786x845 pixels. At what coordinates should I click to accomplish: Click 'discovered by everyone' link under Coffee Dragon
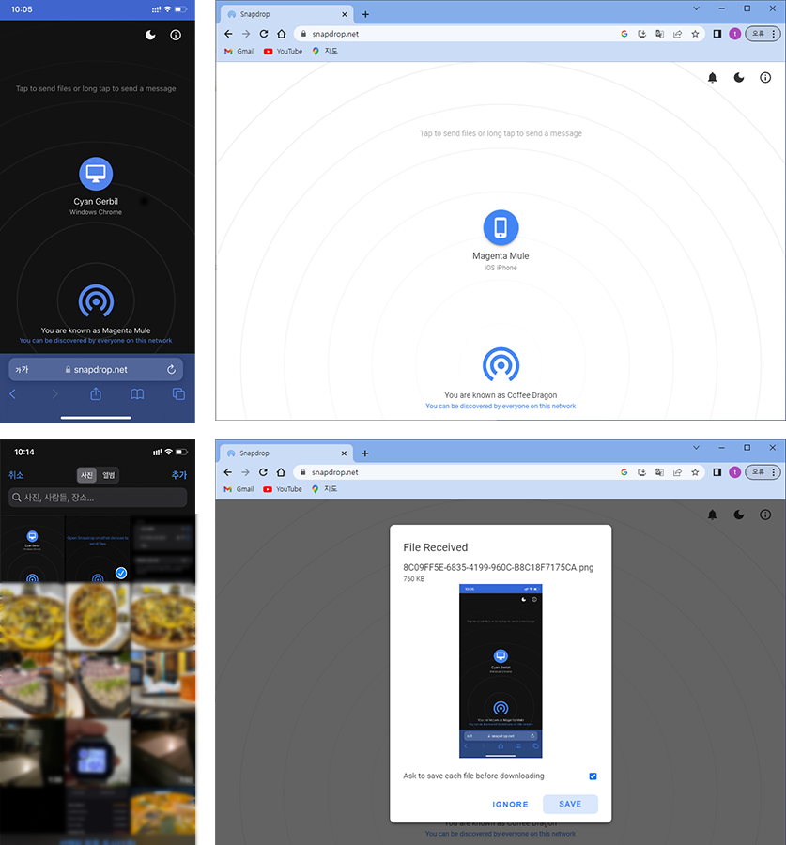(x=501, y=407)
